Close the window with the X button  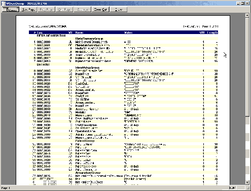(x=247, y=4)
